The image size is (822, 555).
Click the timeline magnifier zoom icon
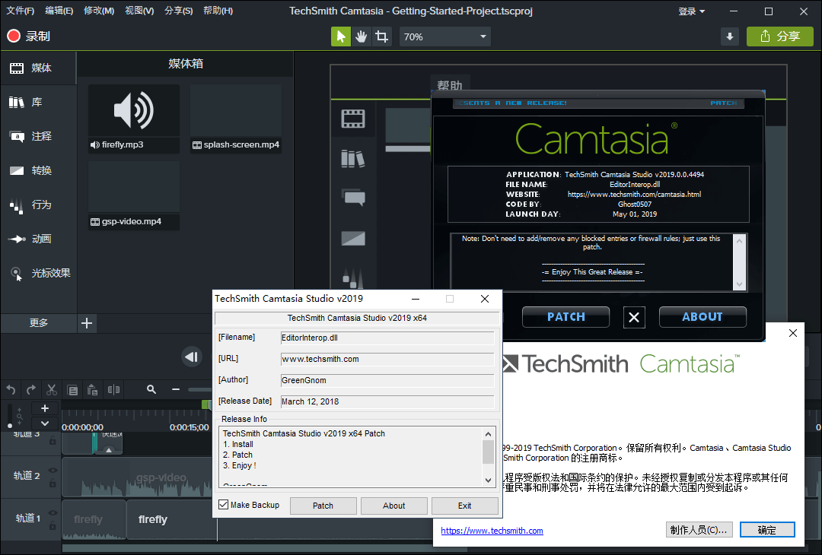tap(151, 389)
